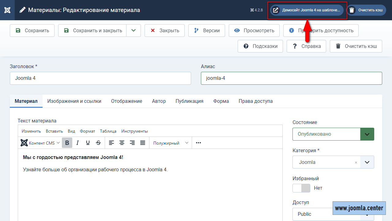Screen dimensions: 392x221
Task: Open the Отображение tab
Action: click(x=126, y=101)
